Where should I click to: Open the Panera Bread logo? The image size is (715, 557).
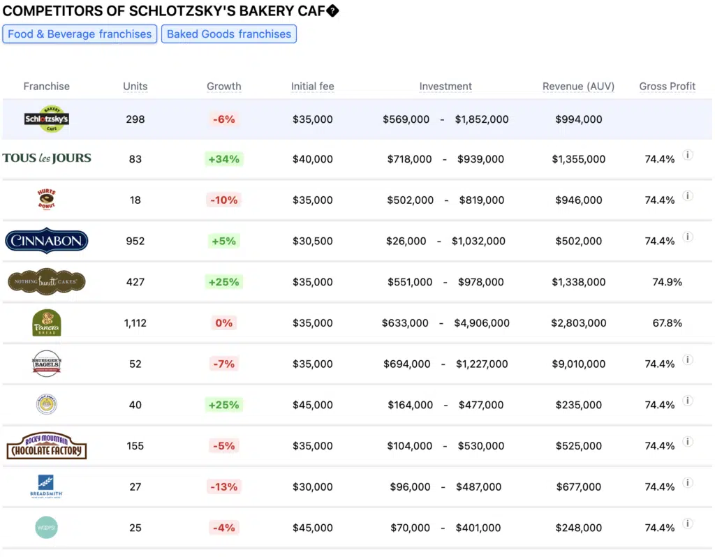click(47, 323)
